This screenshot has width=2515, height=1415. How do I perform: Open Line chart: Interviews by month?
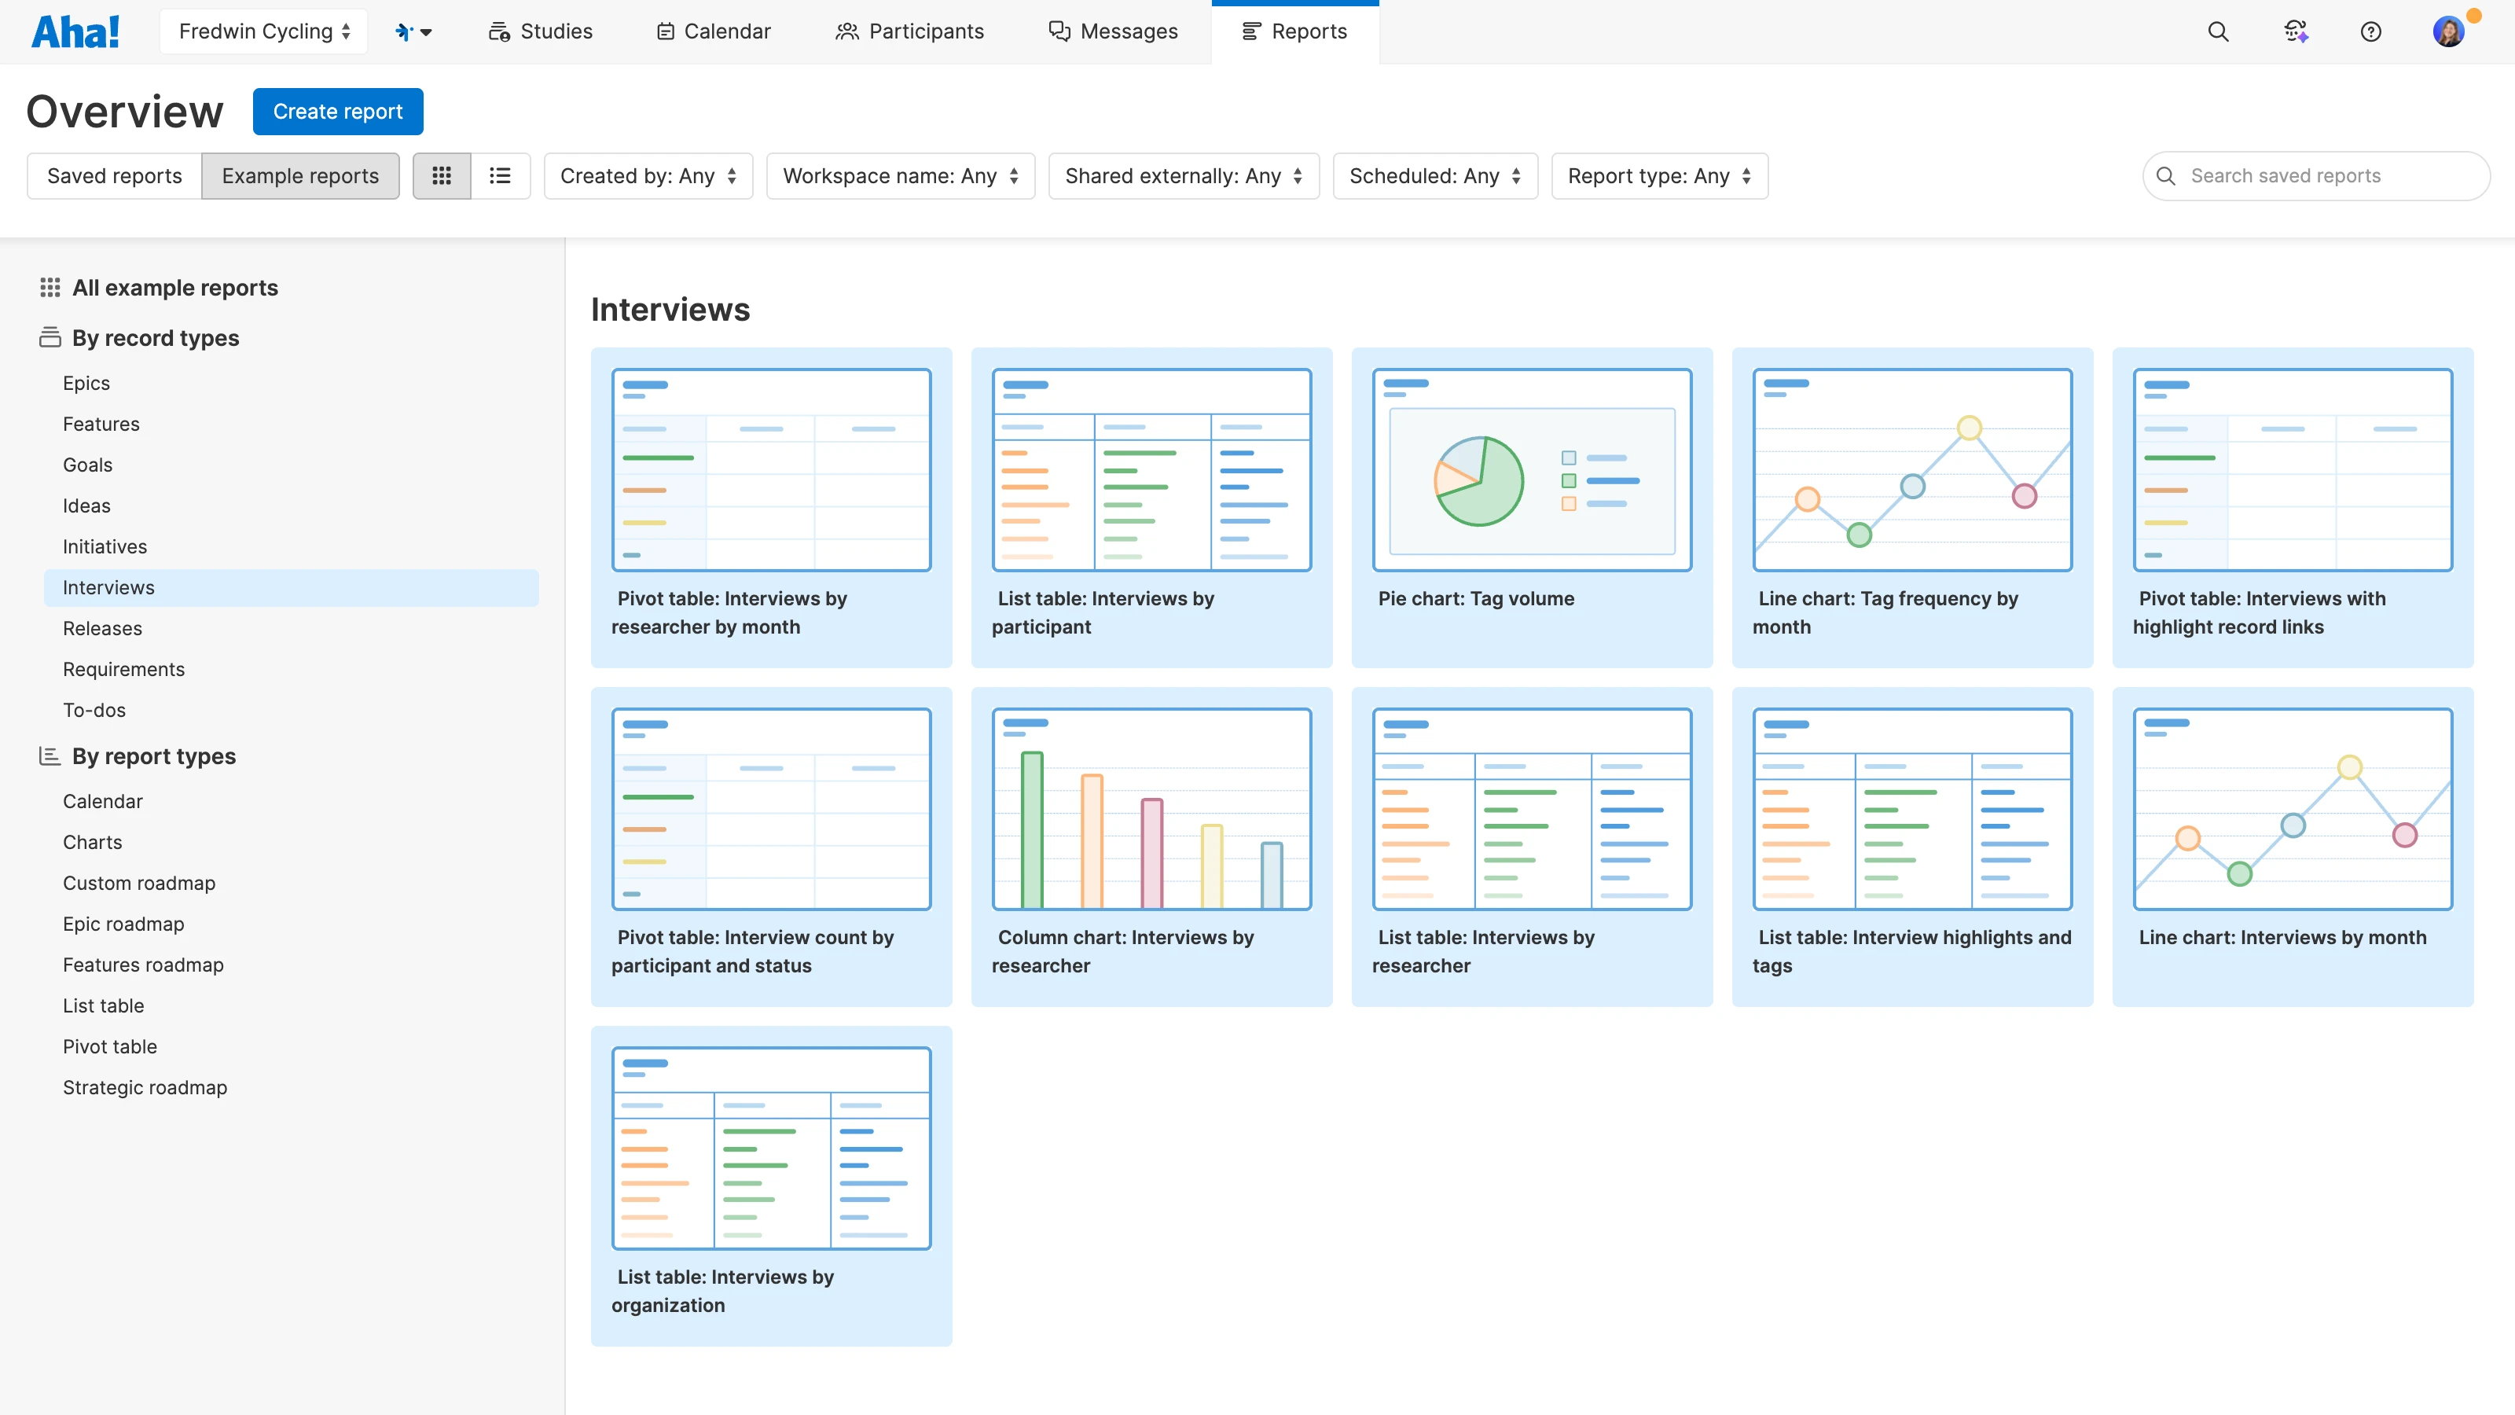pos(2293,846)
